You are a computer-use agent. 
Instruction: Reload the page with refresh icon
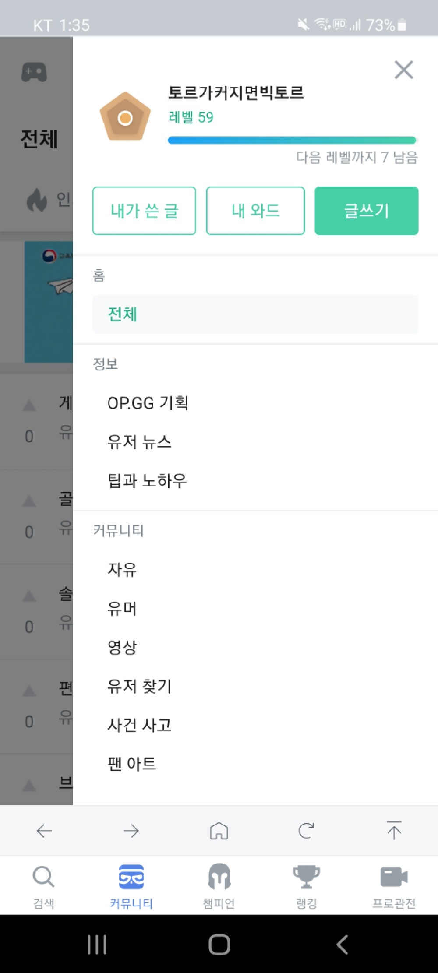[306, 831]
